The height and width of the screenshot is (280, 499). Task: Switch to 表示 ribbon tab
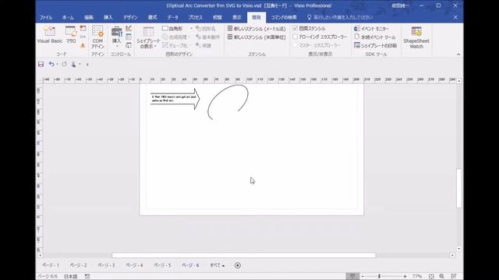pyautogui.click(x=237, y=17)
